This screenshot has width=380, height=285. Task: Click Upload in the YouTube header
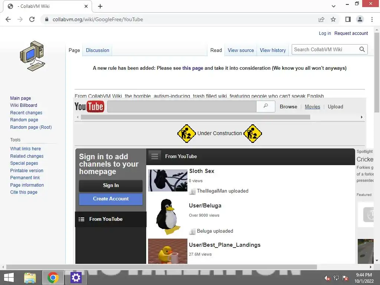coord(335,107)
